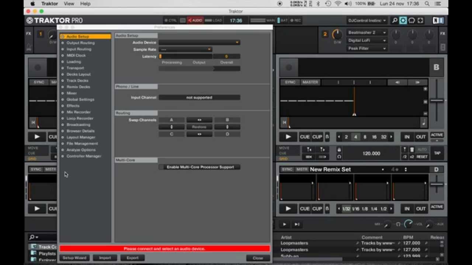Click the Export button
The image size is (472, 265).
click(x=132, y=258)
